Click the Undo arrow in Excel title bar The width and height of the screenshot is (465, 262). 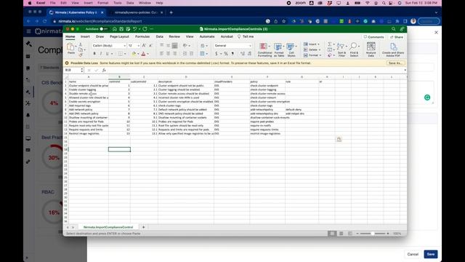click(135, 29)
